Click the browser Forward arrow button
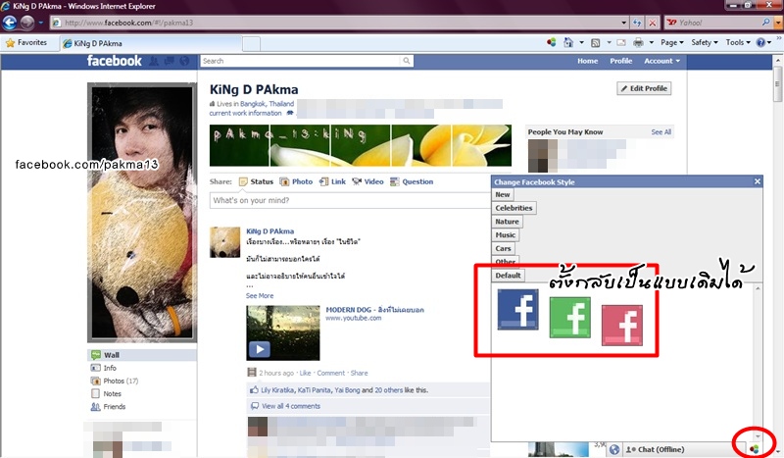 pos(27,23)
